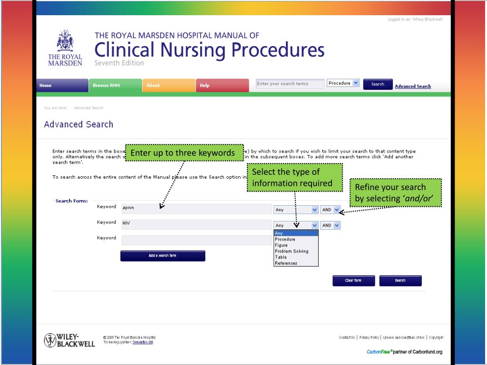Click the Logged in as Wiley-Blackwell text
487x365 pixels.
pyautogui.click(x=415, y=19)
